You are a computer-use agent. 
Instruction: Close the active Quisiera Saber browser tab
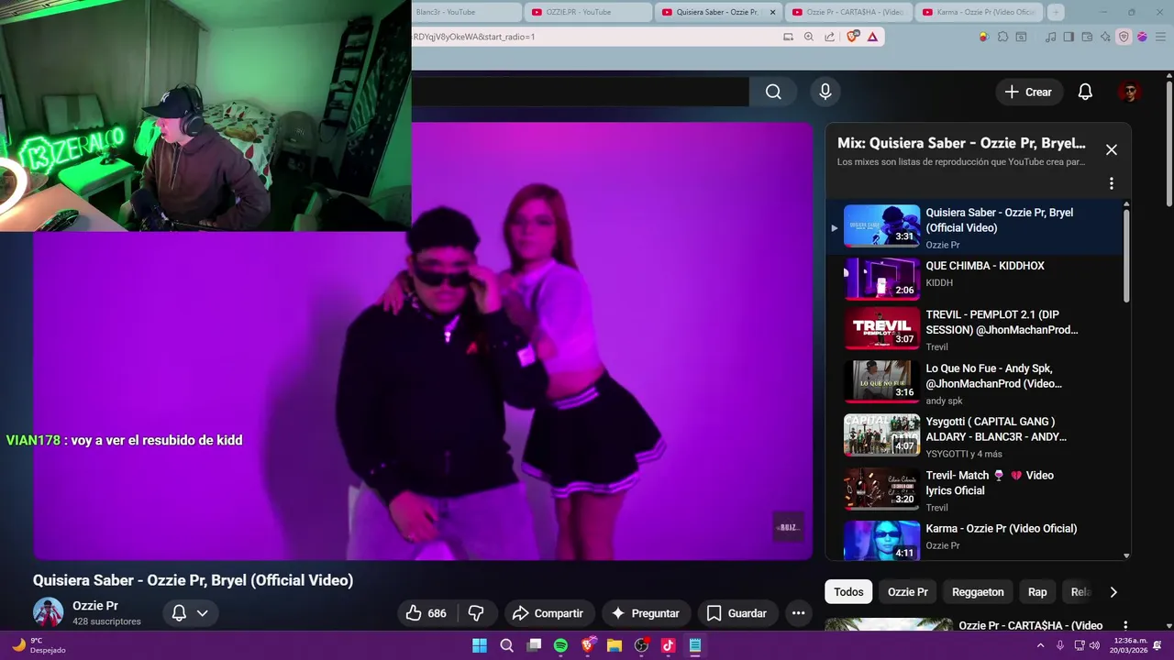[x=772, y=12]
